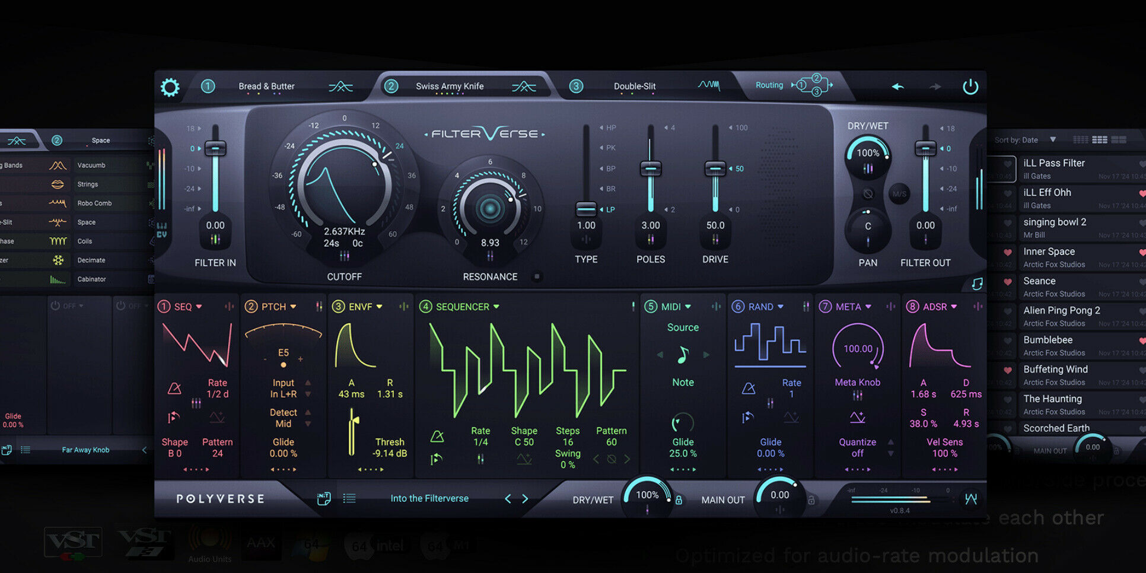Toggle the Main Out lock icon
This screenshot has height=573, width=1146.
811,500
